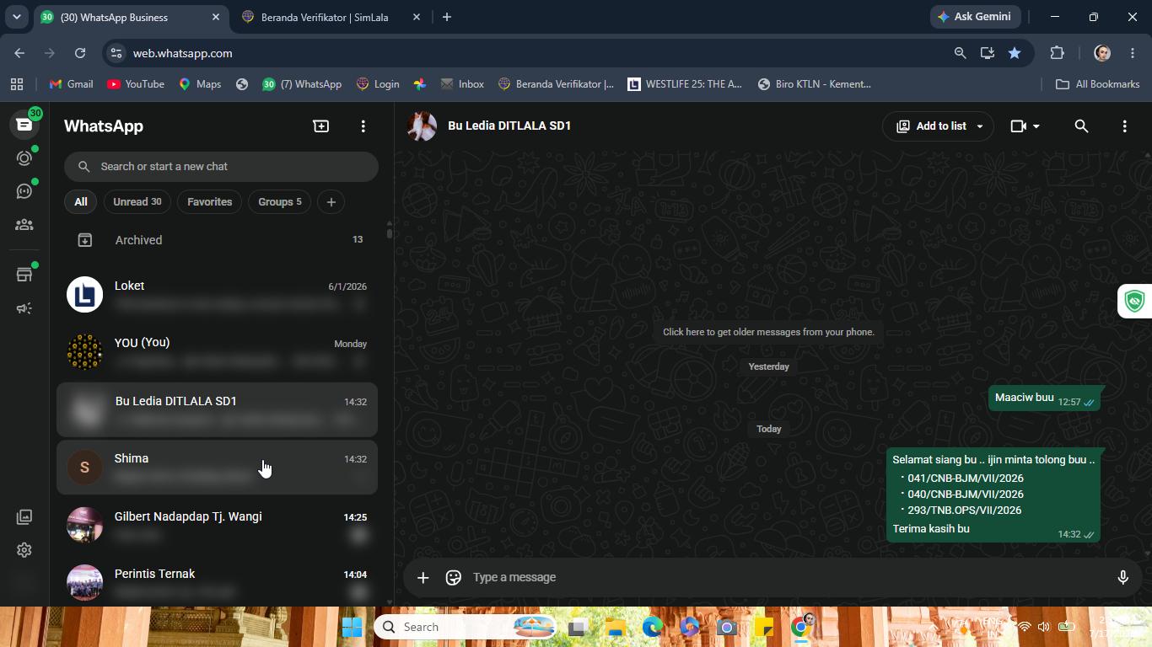
Task: Open the Shima chat
Action: [x=218, y=468]
